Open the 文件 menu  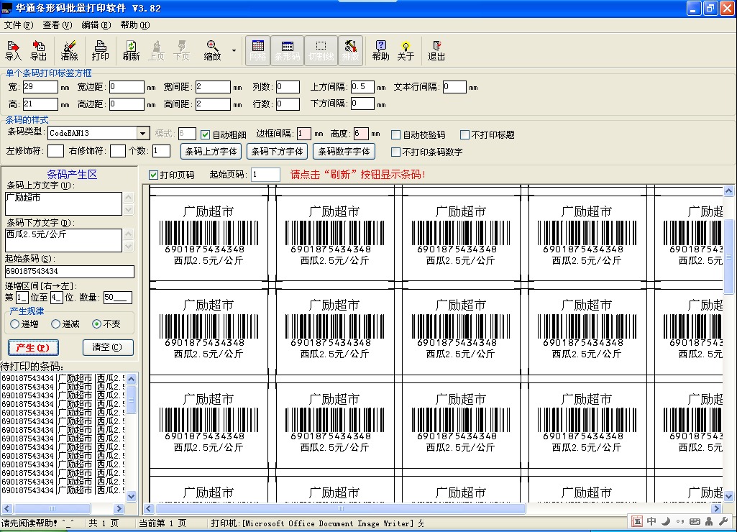tap(18, 24)
